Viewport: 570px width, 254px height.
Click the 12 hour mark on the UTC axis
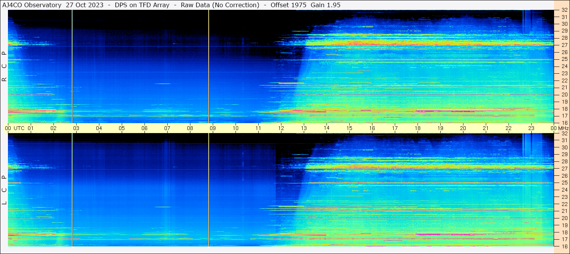click(281, 128)
